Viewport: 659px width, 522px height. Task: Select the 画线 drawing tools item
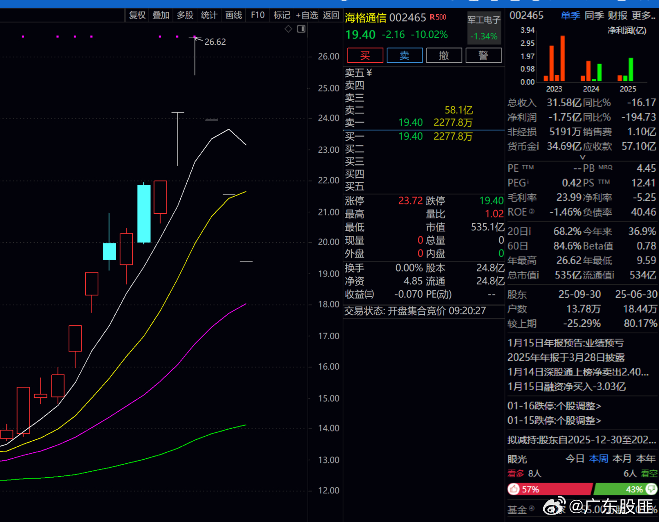tap(233, 15)
